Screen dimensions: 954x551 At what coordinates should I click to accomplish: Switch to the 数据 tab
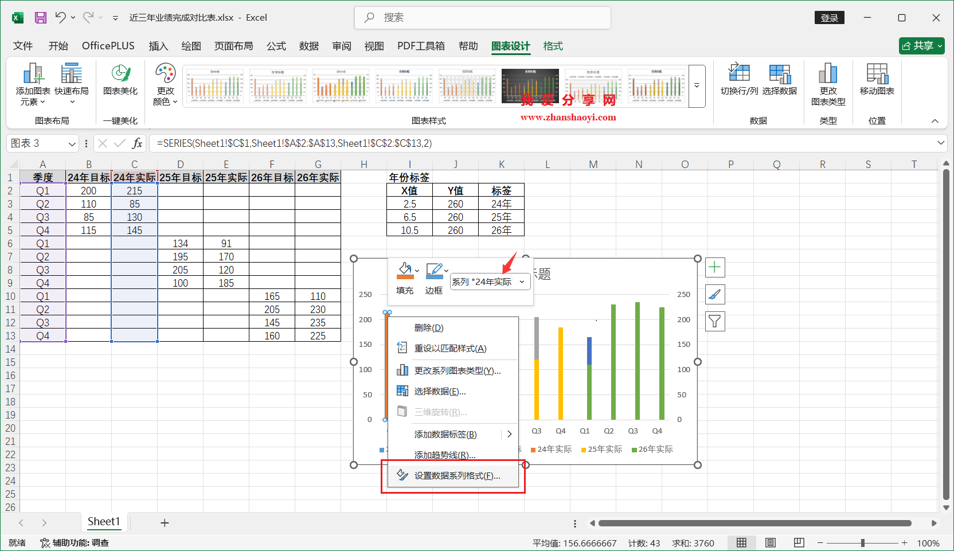[x=309, y=46]
